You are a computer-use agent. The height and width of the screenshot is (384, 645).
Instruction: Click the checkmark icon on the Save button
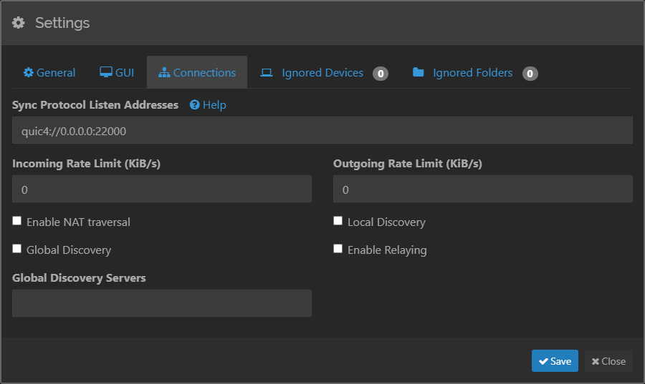click(543, 361)
